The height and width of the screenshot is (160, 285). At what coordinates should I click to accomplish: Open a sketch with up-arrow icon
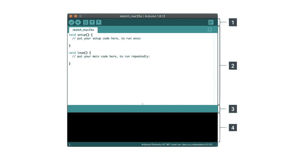(92, 22)
